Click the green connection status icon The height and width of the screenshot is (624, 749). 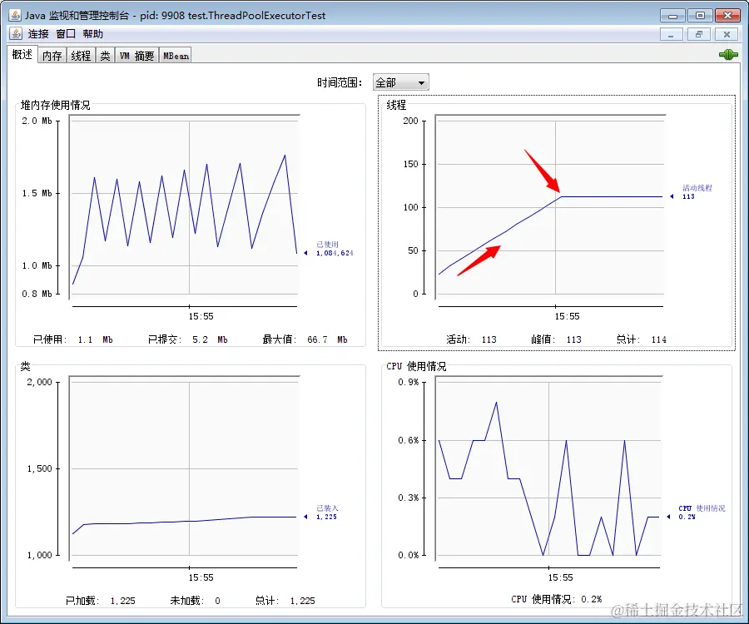coord(728,55)
